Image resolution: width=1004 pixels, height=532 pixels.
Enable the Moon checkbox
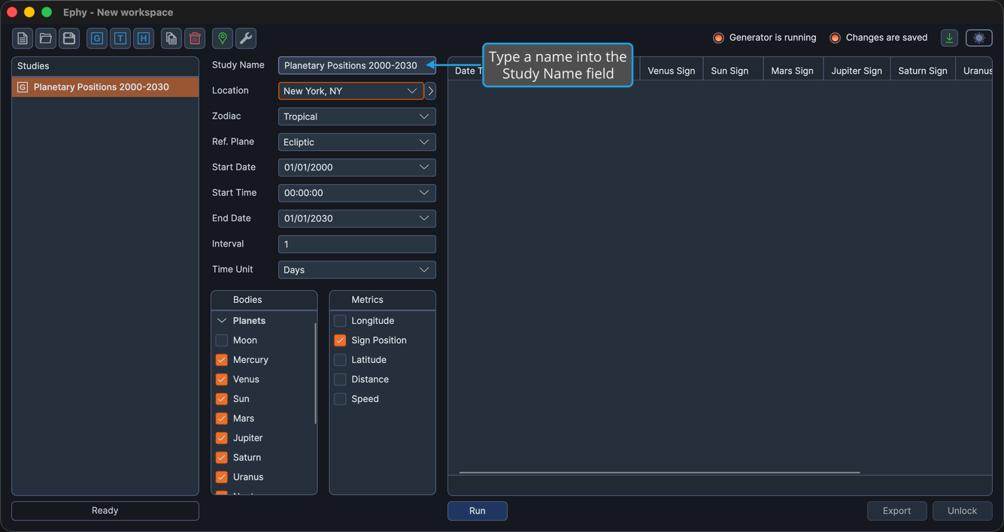222,340
